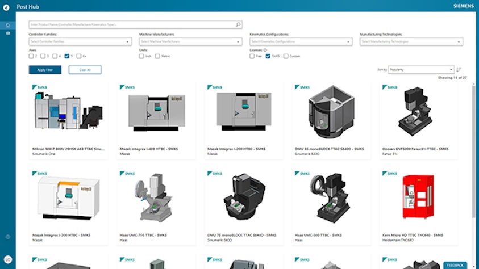Enable the Inch units checkbox
479x269 pixels.
pyautogui.click(x=141, y=56)
